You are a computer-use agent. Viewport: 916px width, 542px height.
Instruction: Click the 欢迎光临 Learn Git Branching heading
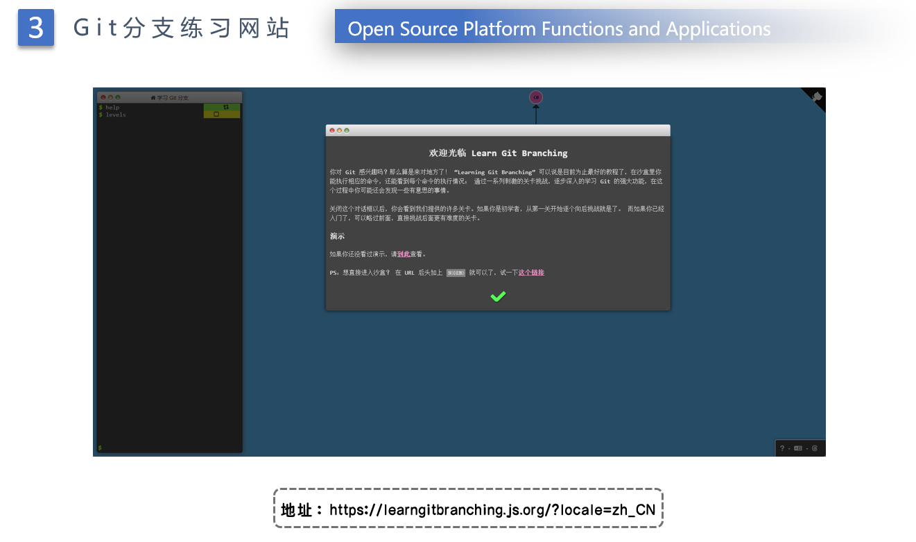(x=498, y=153)
